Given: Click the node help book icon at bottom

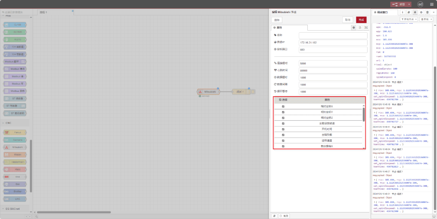Looking at the screenshot, I should coord(274,216).
